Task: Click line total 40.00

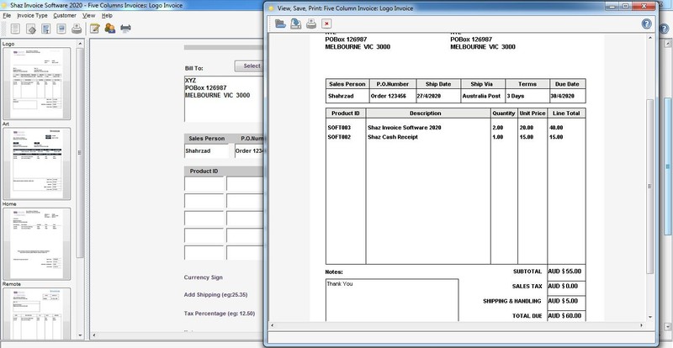Action: 556,128
